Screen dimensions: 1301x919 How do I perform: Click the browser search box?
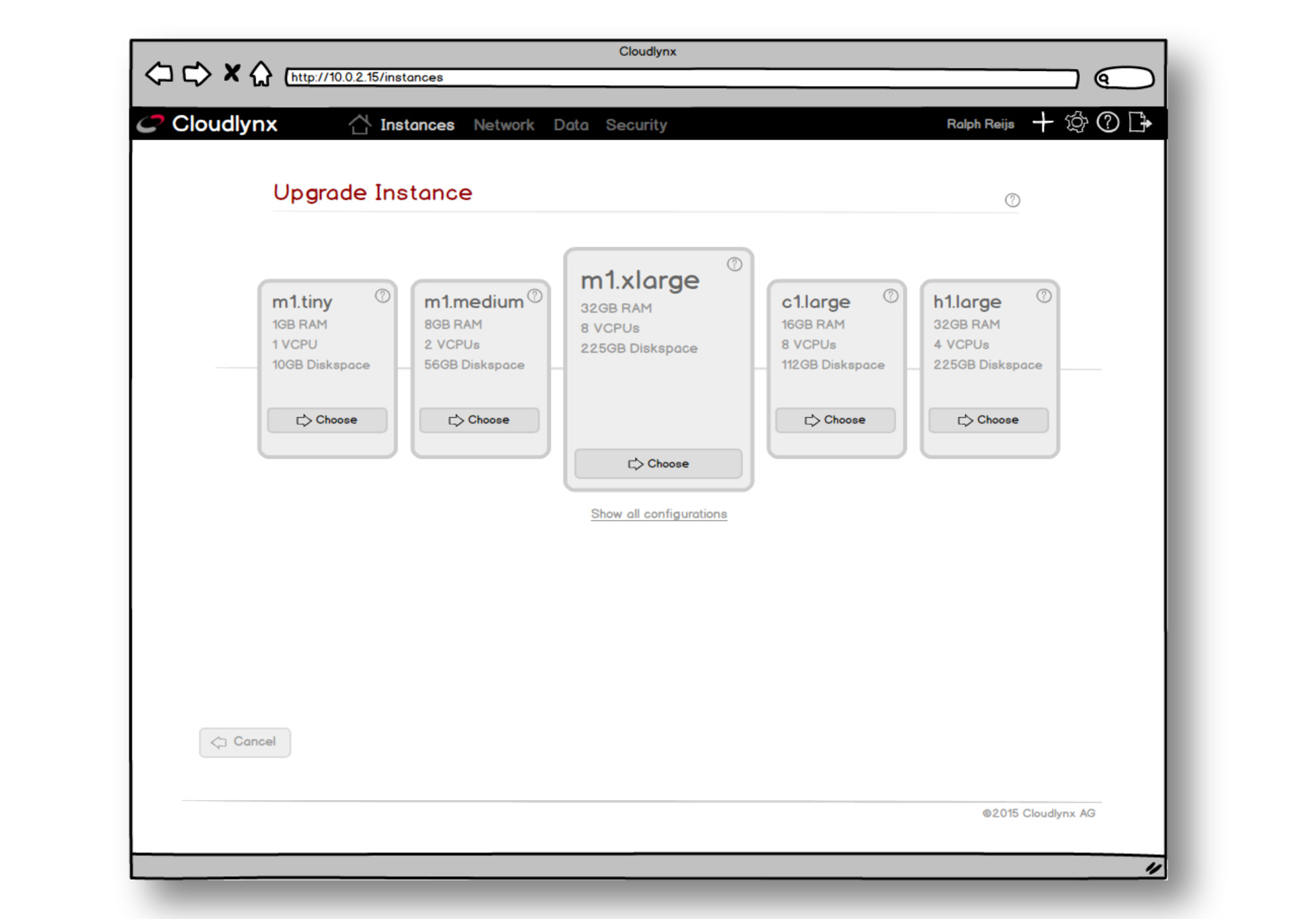[x=1125, y=79]
